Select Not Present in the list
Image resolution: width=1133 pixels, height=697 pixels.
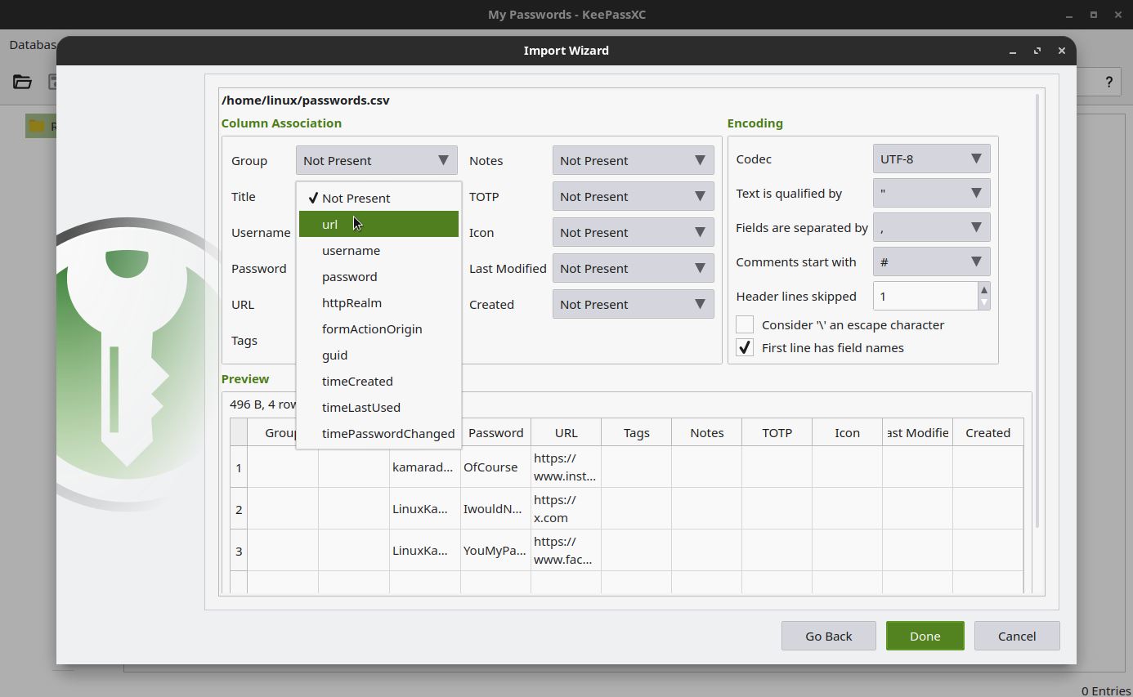coord(378,198)
